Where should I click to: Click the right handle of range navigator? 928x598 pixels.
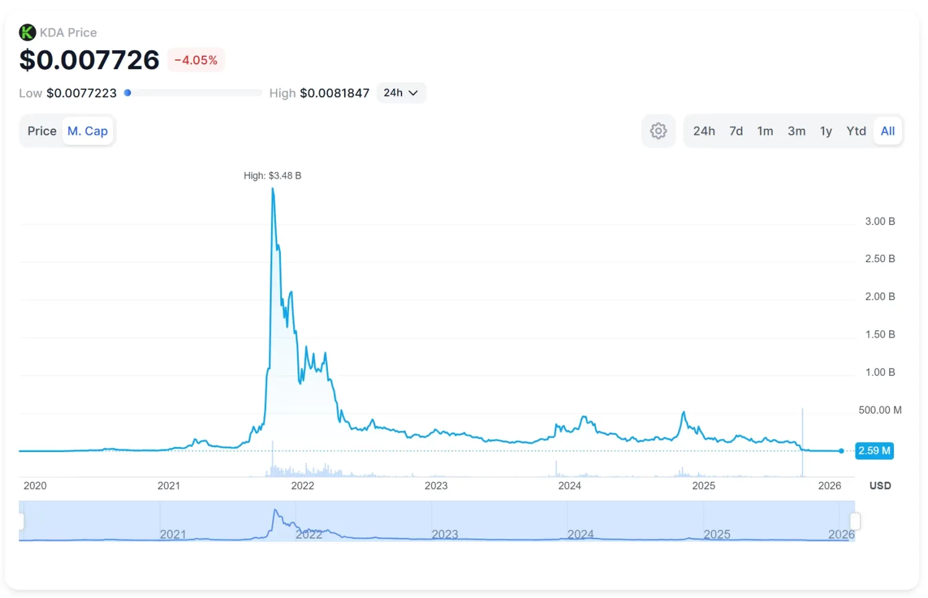point(855,521)
